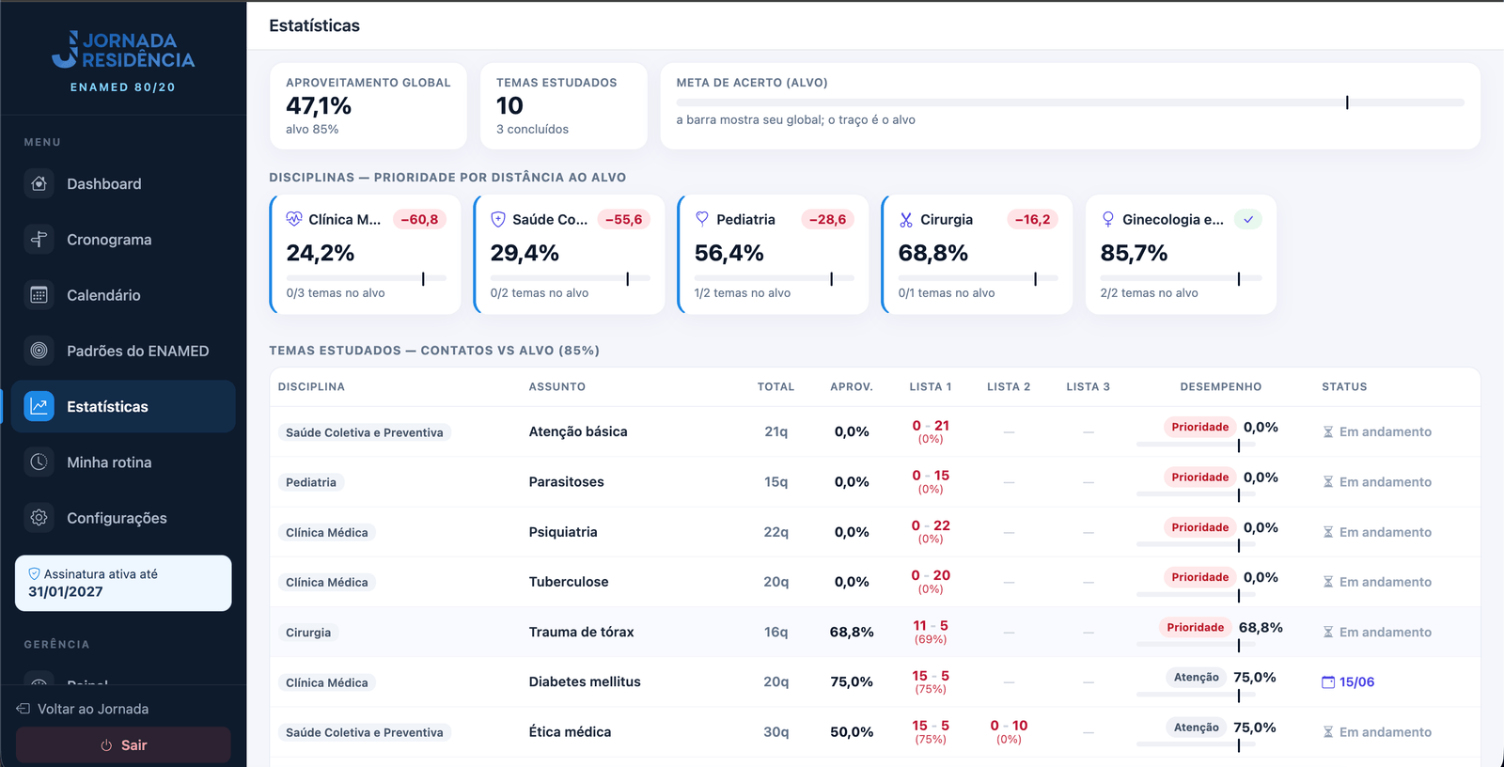This screenshot has width=1504, height=767.
Task: Click the Status column header
Action: (x=1344, y=386)
